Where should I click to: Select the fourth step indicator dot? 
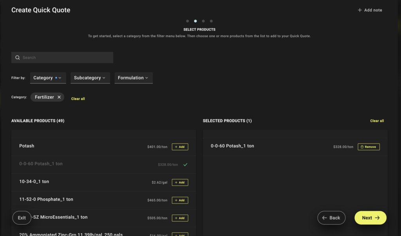coord(211,21)
